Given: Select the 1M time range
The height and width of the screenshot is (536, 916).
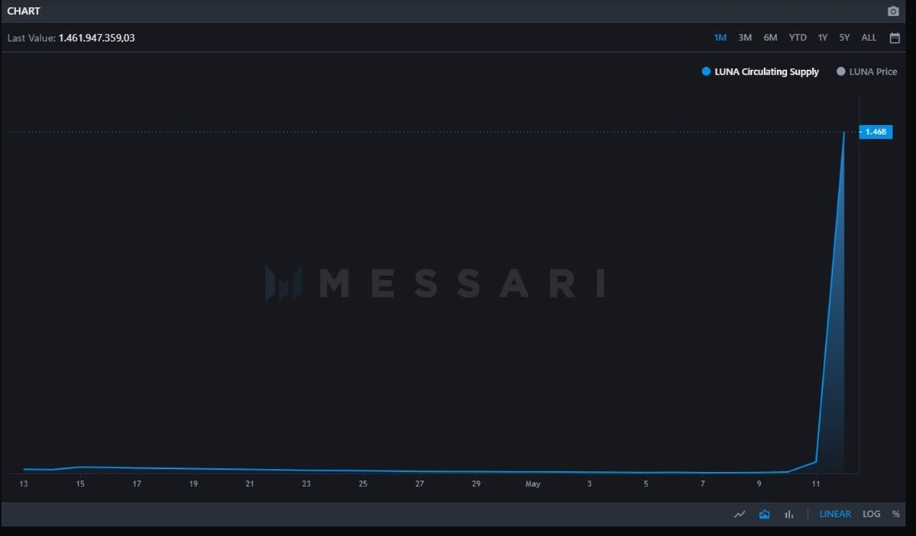Looking at the screenshot, I should (x=720, y=37).
